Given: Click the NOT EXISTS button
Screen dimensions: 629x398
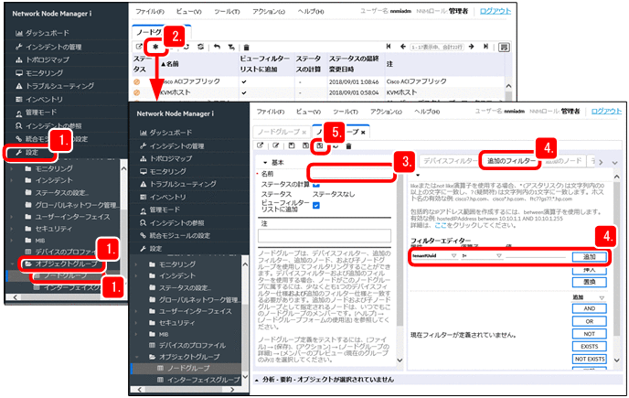Looking at the screenshot, I should coord(590,359).
